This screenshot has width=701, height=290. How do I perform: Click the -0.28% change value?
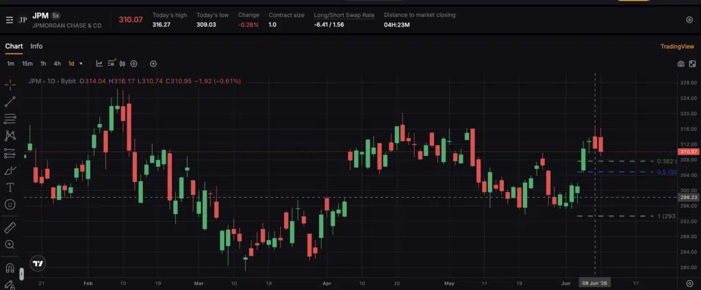pos(248,25)
